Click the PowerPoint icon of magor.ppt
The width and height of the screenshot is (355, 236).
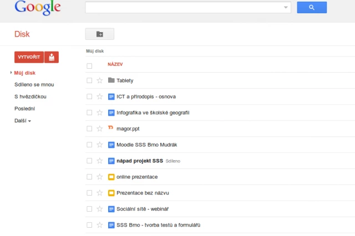click(x=111, y=128)
